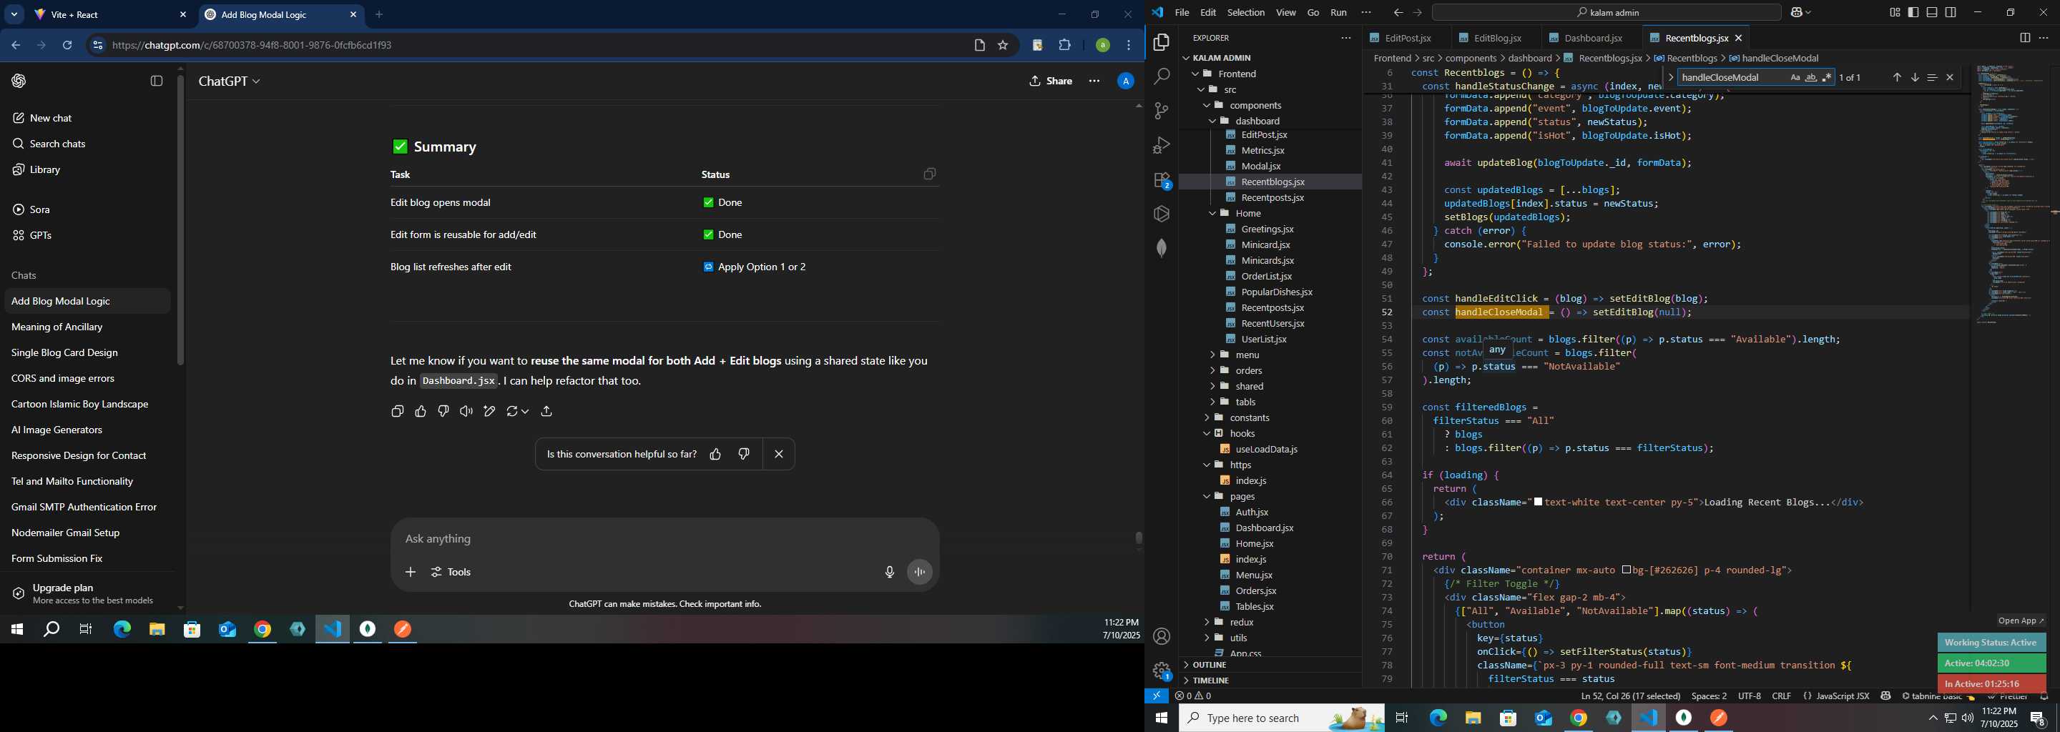Click the split editor right icon
The height and width of the screenshot is (732, 2060).
click(x=2024, y=38)
